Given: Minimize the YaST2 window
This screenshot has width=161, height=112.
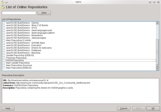Looking at the screenshot, I should tap(150, 2).
